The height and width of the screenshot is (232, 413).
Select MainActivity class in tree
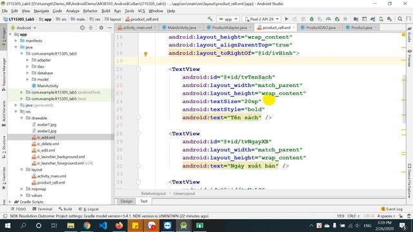[x=47, y=86]
